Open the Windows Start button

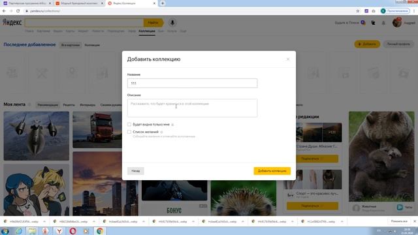pos(5,231)
